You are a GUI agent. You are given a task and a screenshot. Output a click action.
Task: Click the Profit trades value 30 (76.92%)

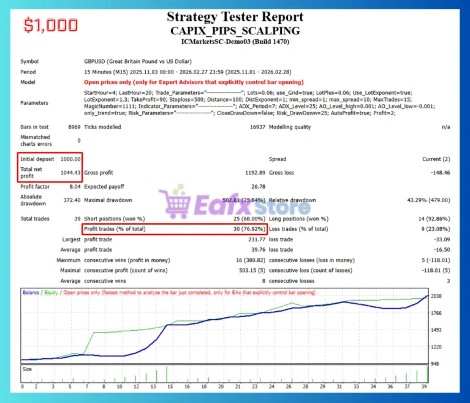coord(249,229)
